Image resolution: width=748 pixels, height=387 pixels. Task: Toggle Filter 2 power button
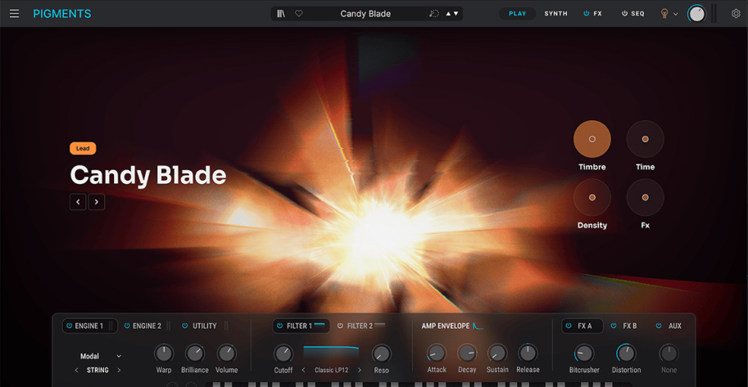(340, 326)
